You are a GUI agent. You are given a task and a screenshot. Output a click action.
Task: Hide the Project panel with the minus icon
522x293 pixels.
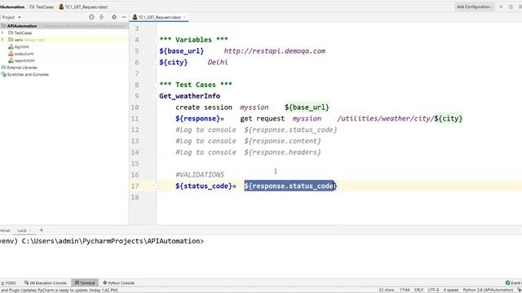click(x=124, y=17)
